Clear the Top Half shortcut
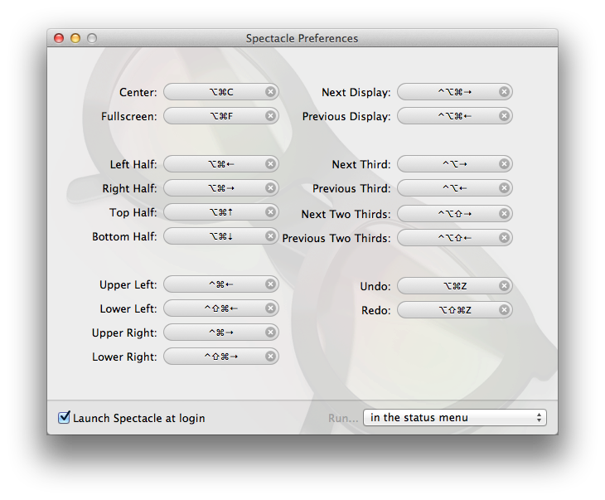Viewport: 605px width, 500px height. [270, 212]
